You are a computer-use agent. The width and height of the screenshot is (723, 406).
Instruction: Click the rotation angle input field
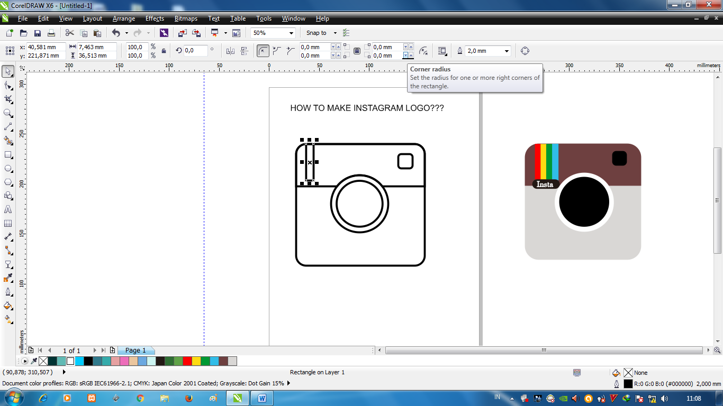tap(196, 51)
